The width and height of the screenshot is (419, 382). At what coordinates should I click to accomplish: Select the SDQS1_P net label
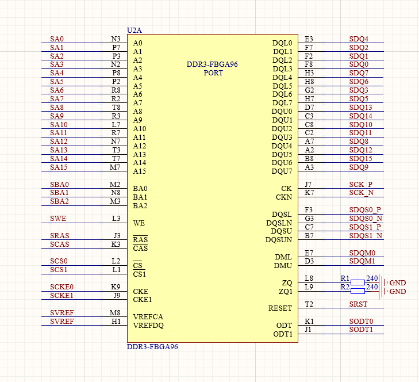(365, 227)
